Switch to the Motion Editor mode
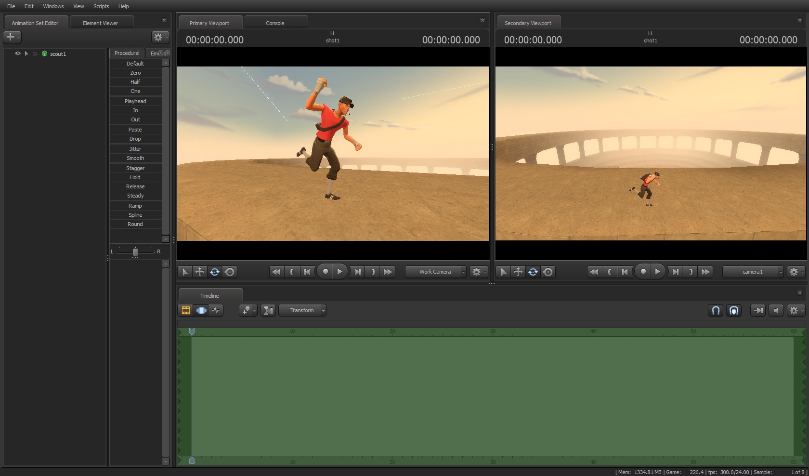The width and height of the screenshot is (809, 476). (201, 311)
